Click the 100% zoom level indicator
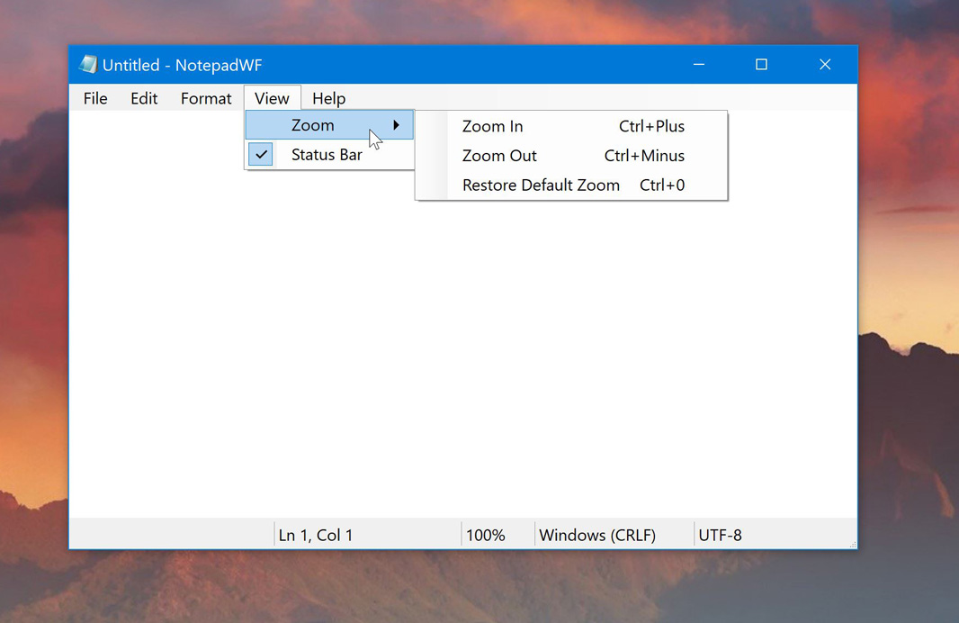The image size is (959, 623). [486, 535]
